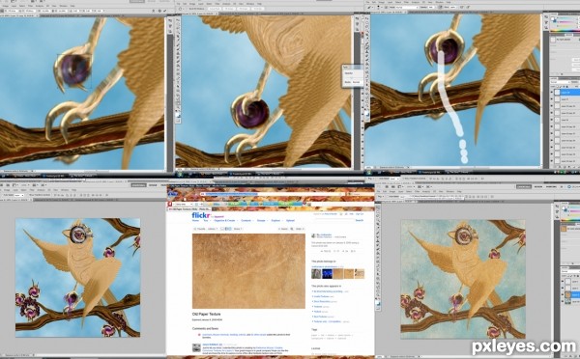Click the Flickr search input field
Viewport: 580px width, 359px height.
coord(334,220)
